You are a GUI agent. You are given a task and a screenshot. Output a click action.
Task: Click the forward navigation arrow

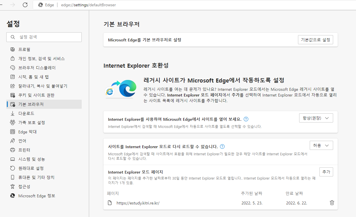pyautogui.click(x=13, y=5)
